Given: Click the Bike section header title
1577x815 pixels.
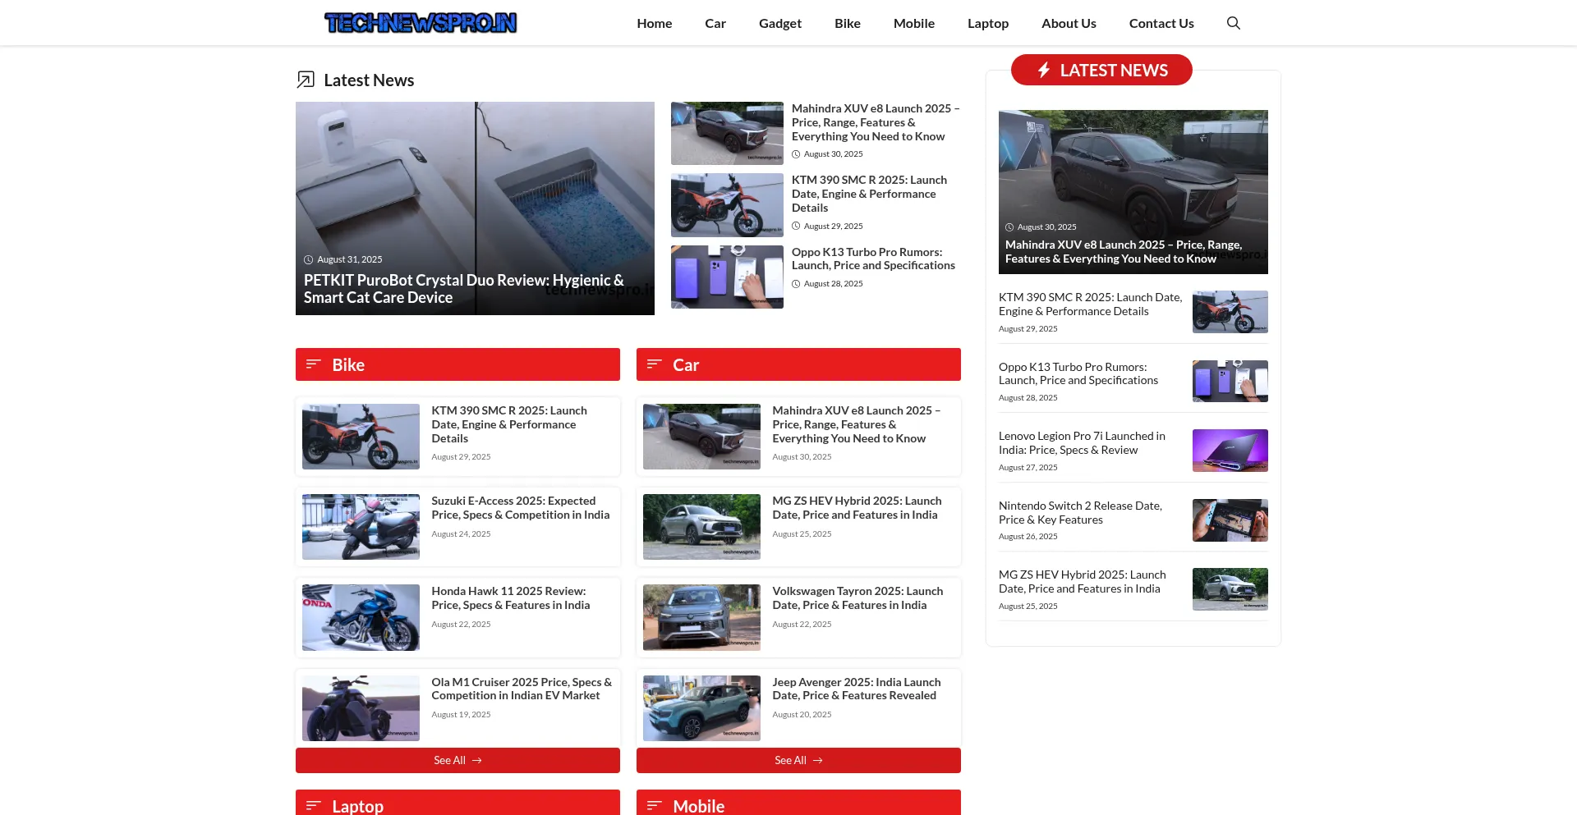Looking at the screenshot, I should (x=348, y=364).
